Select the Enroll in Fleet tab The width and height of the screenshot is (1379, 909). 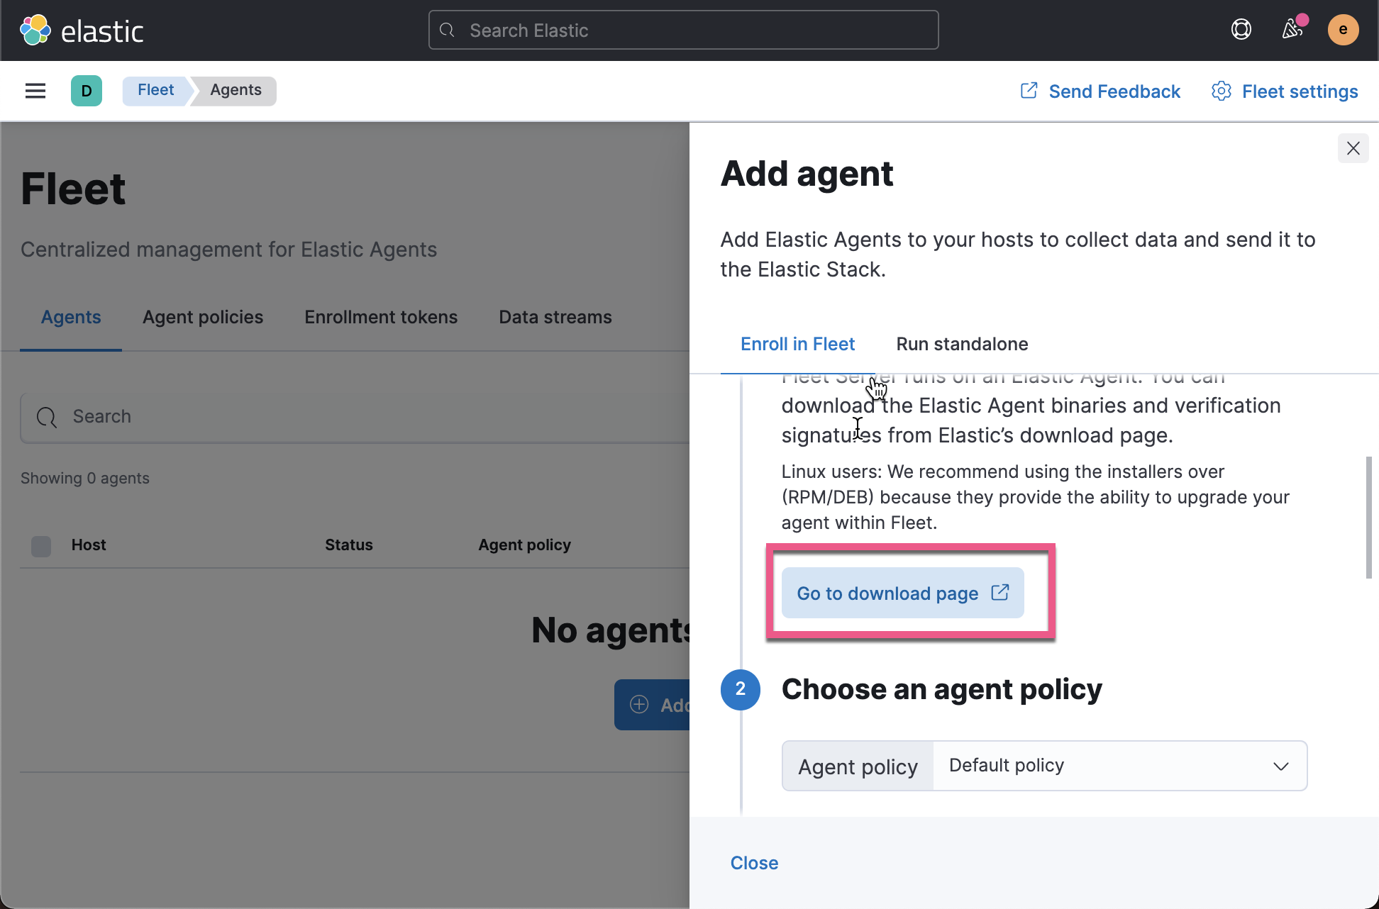(797, 344)
